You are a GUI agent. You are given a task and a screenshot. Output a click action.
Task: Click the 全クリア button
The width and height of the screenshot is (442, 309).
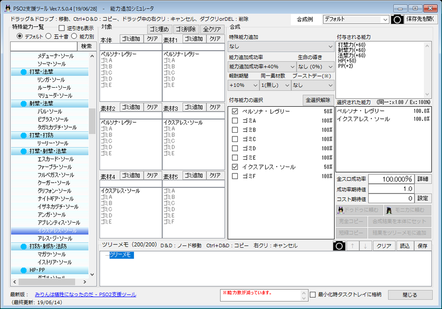[212, 29]
